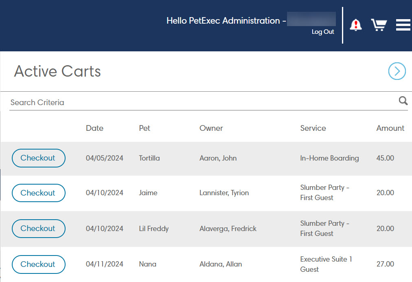Click the Active Carts page heading
The height and width of the screenshot is (282, 412).
point(57,71)
